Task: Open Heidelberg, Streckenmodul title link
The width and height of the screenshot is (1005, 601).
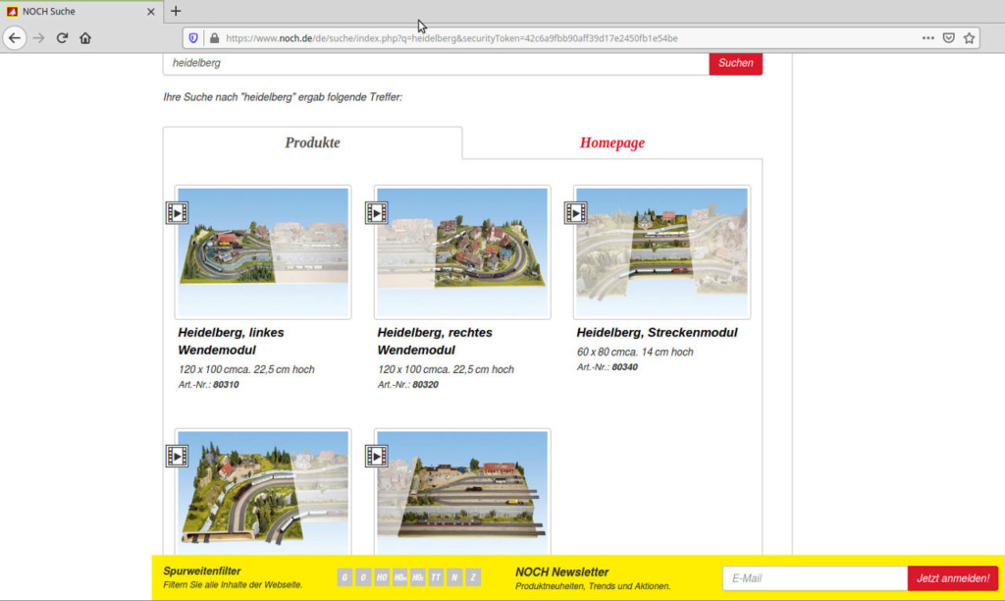Action: [657, 332]
